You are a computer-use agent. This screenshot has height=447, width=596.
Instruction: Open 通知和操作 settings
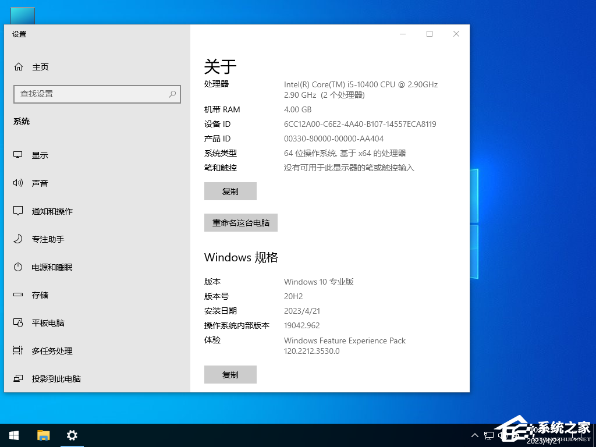point(51,211)
